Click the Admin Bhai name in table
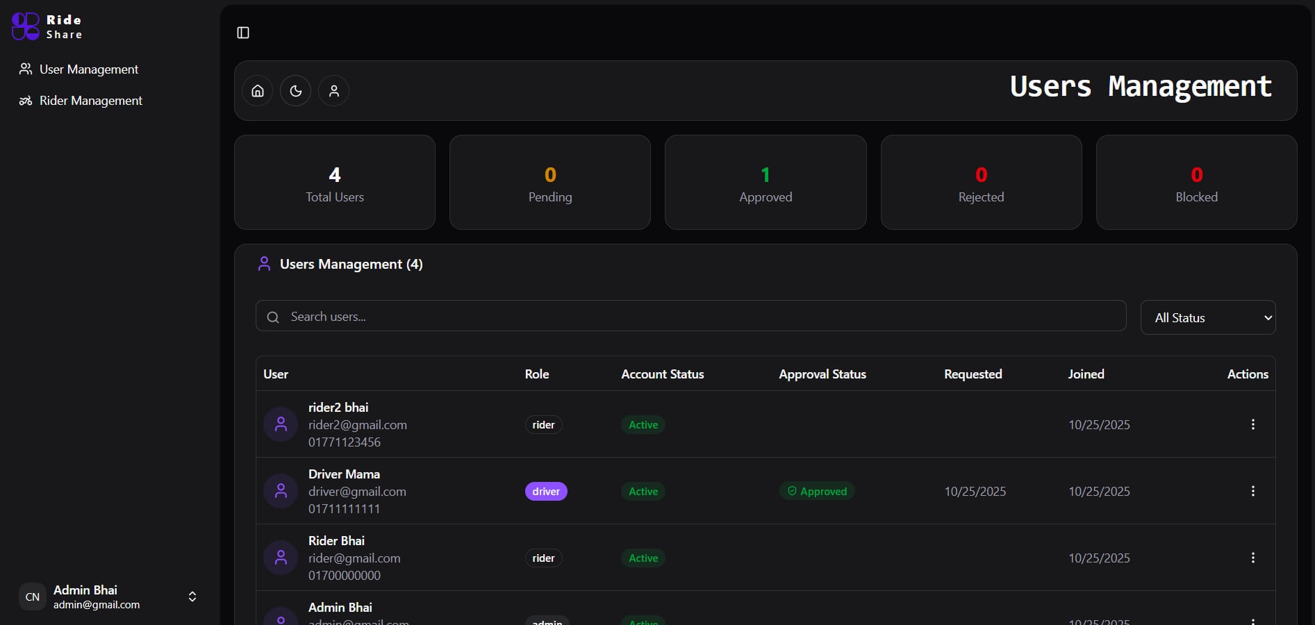Image resolution: width=1315 pixels, height=625 pixels. (340, 608)
